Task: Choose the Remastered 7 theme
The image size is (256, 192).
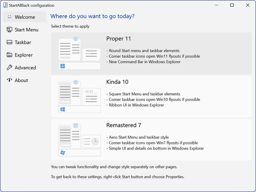Action: point(151,140)
